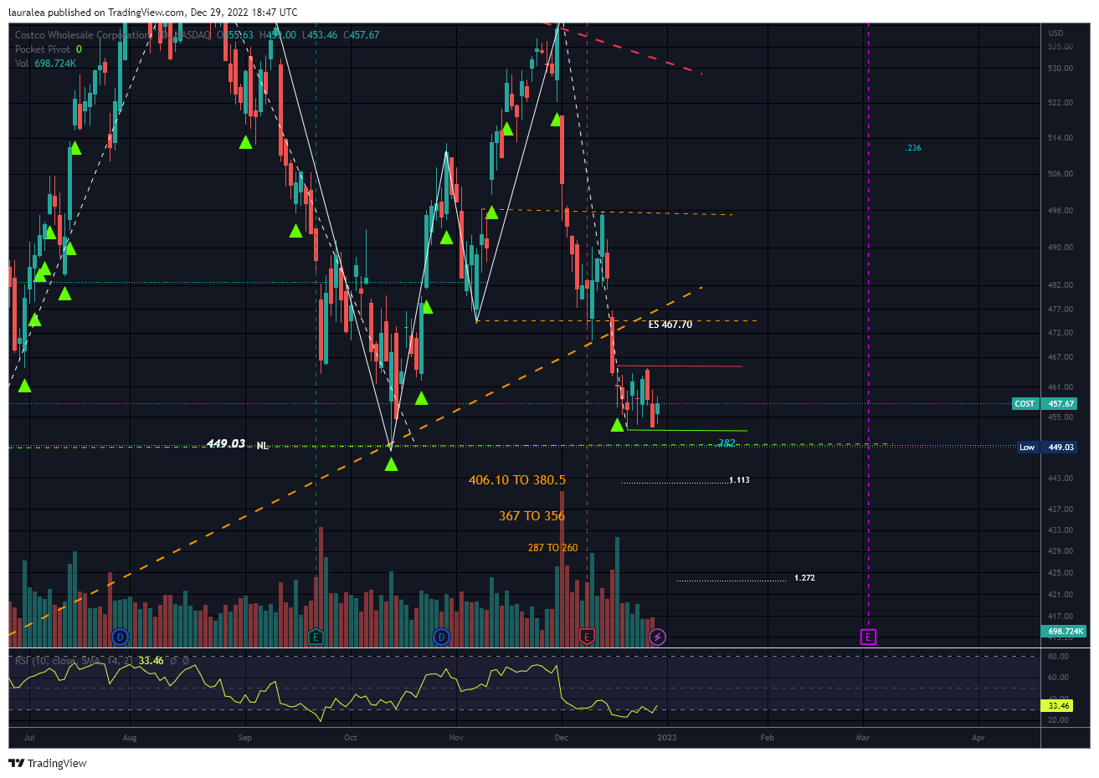The image size is (1099, 778).
Task: Click the green triangle below the October low
Action: pyautogui.click(x=391, y=464)
